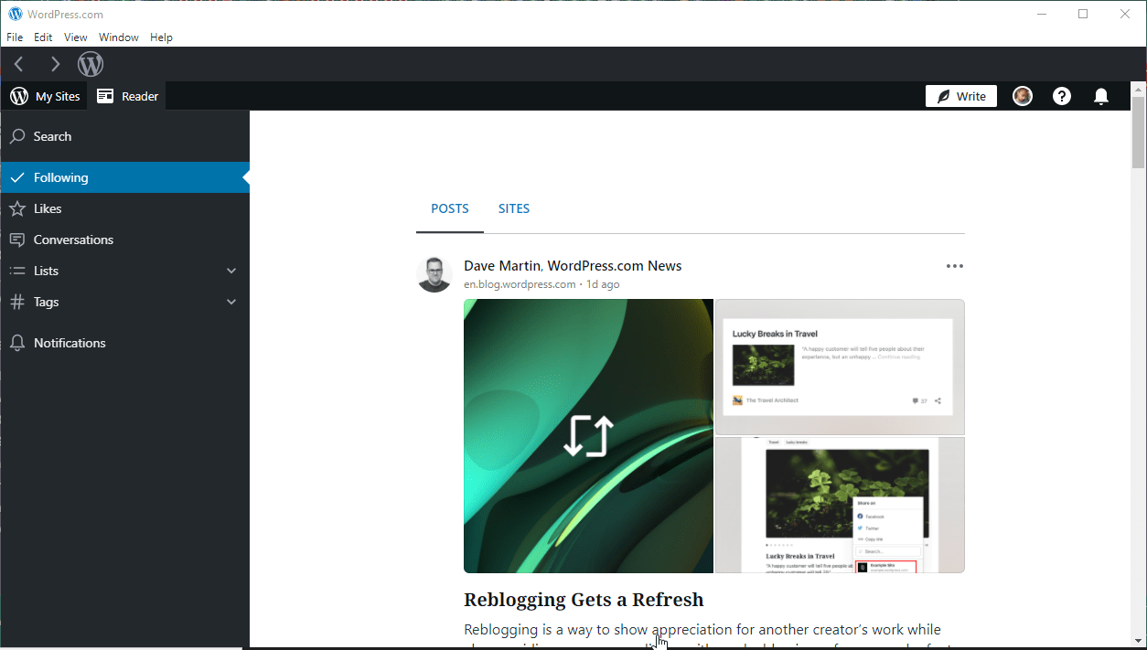The width and height of the screenshot is (1147, 650).
Task: Open the View menu
Action: [x=76, y=37]
